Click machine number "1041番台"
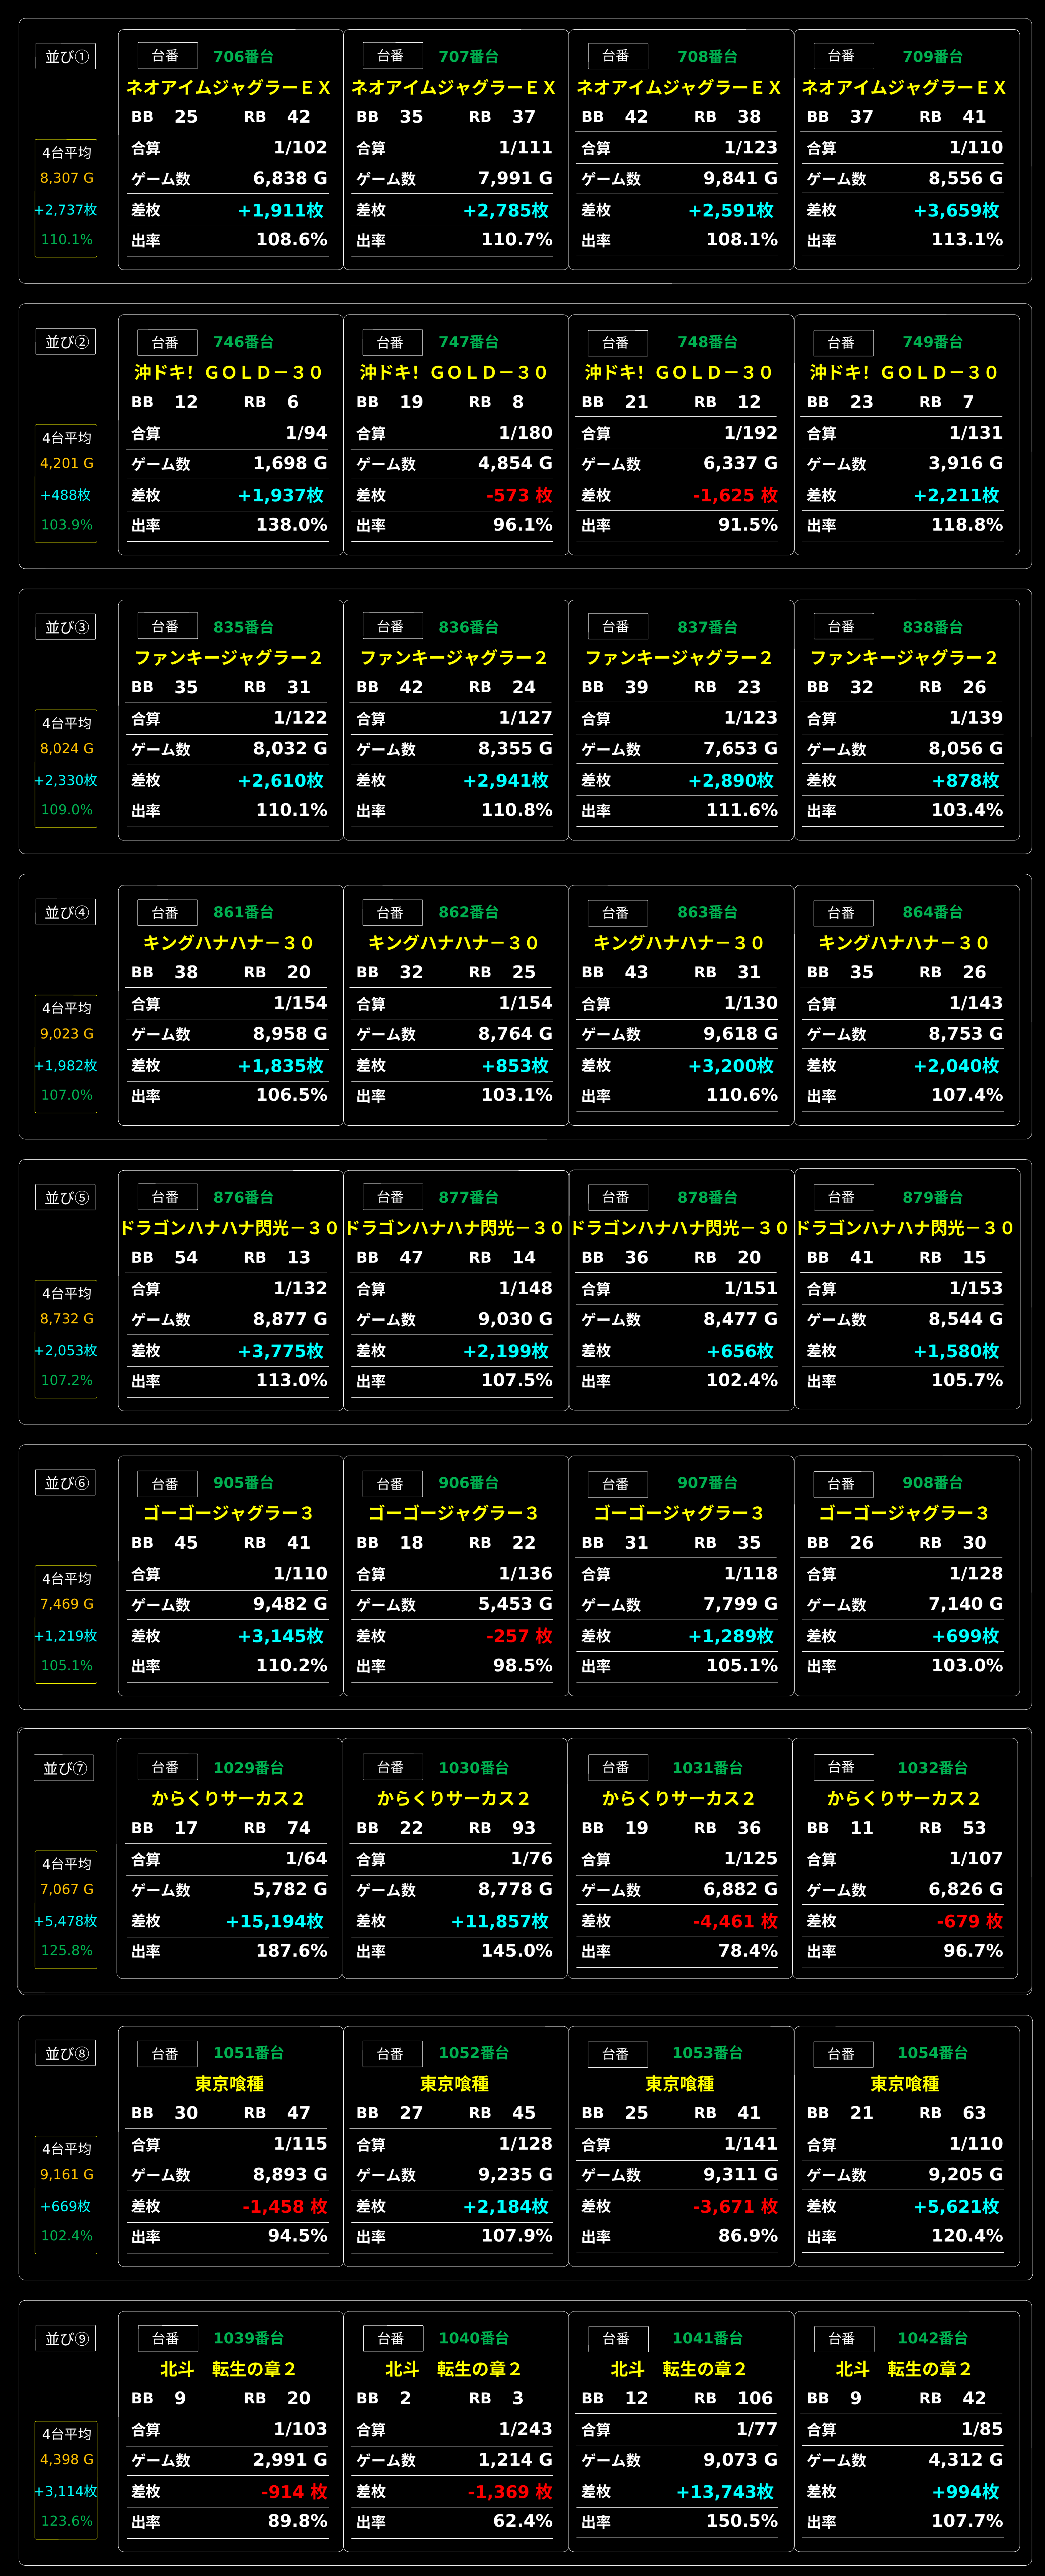1045x2576 pixels. click(707, 2338)
